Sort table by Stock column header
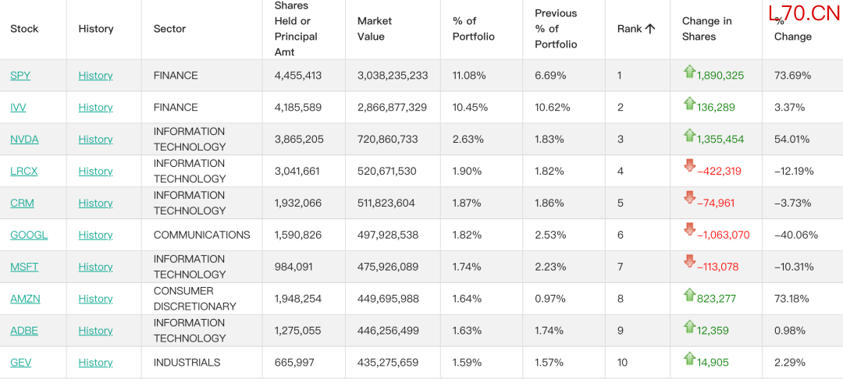This screenshot has width=843, height=379. coord(24,29)
